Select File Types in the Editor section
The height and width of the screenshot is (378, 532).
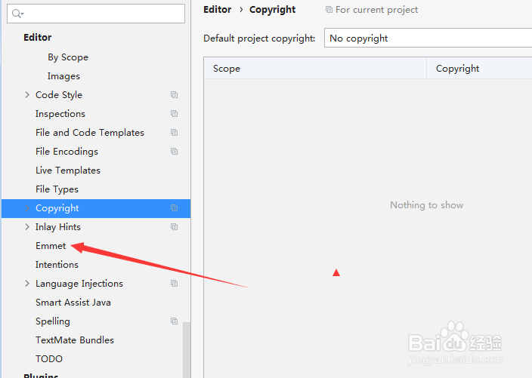(x=57, y=189)
